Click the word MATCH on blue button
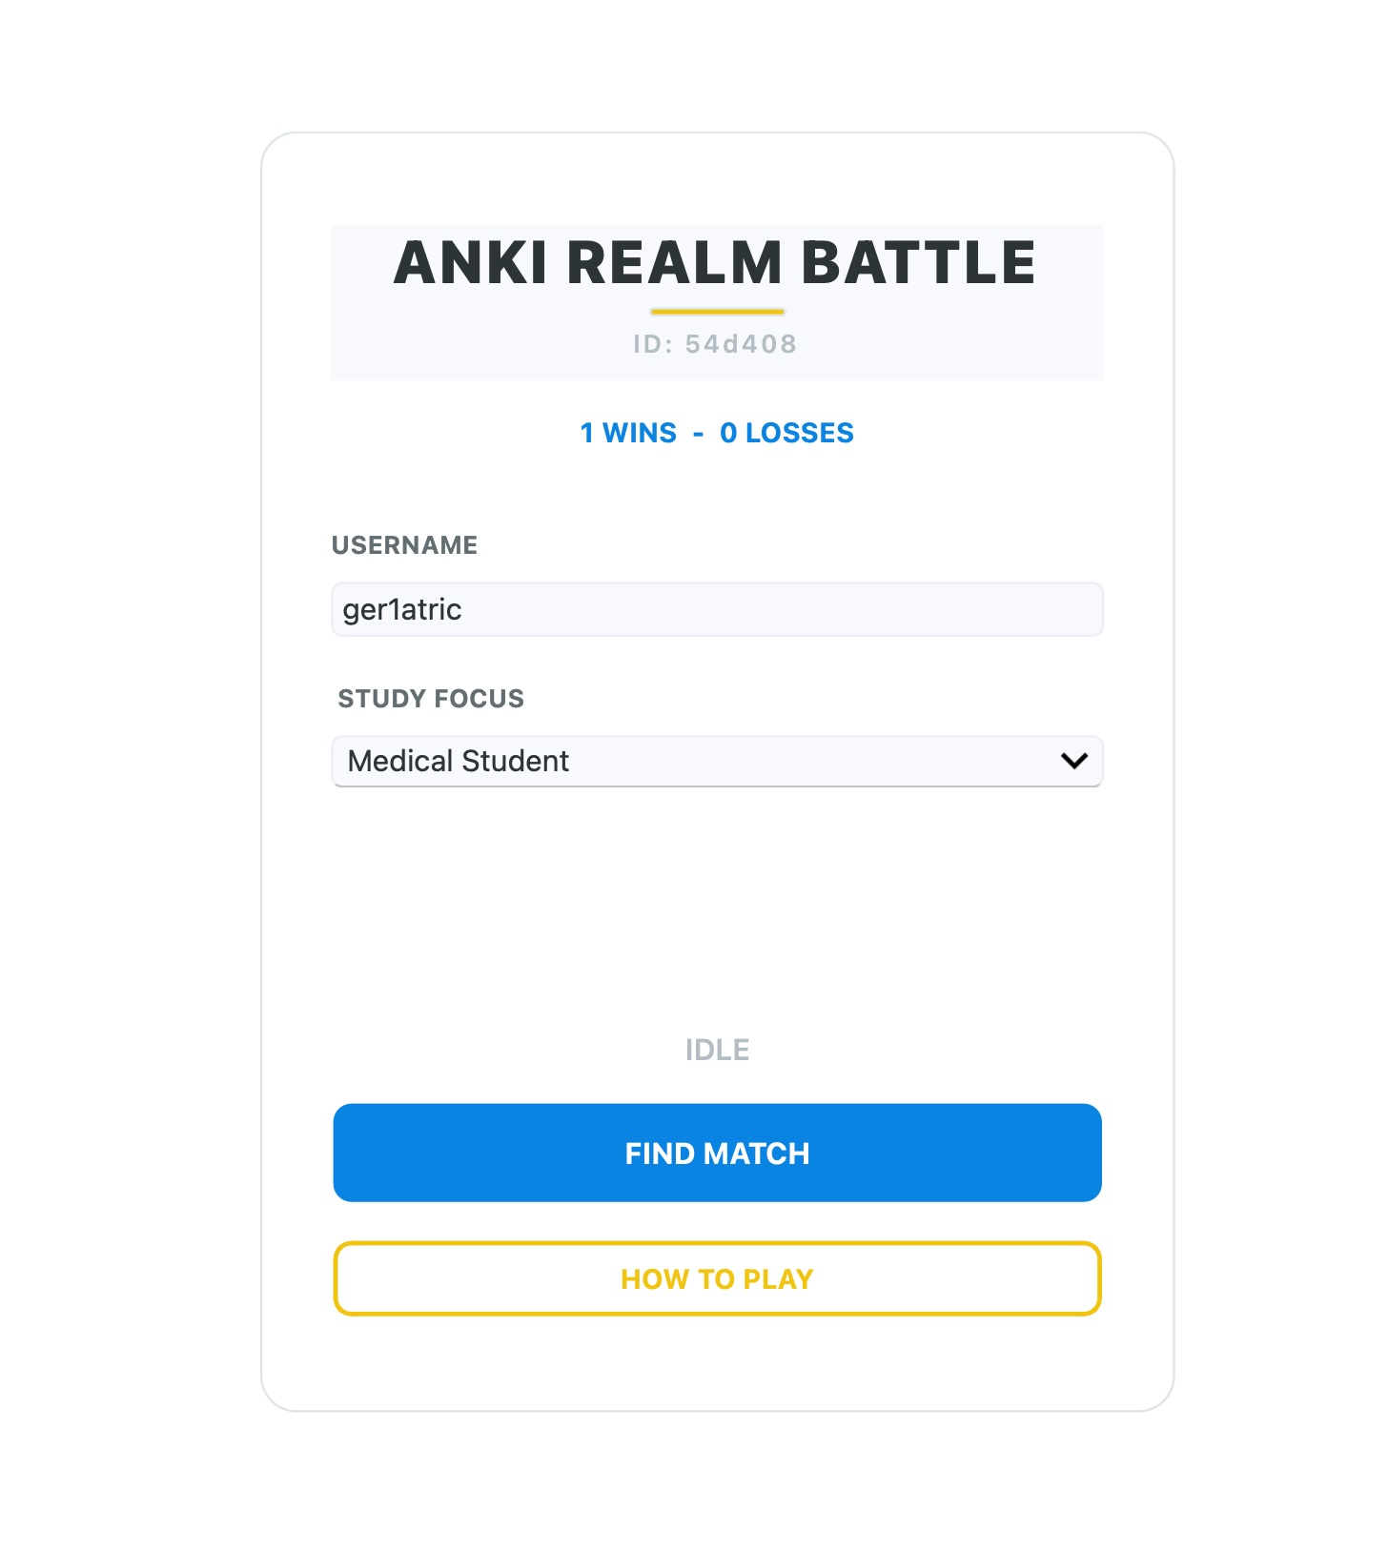 [x=756, y=1154]
